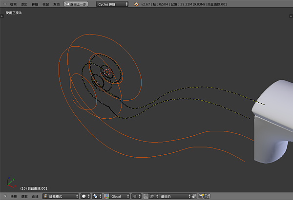Open the snap element type dropdown

pyautogui.click(x=154, y=196)
